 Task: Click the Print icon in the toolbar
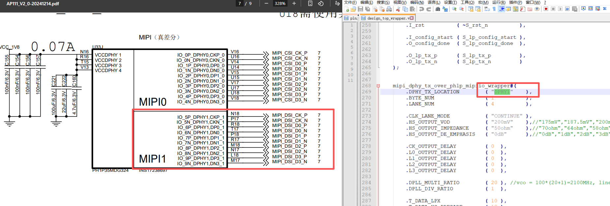click(389, 9)
